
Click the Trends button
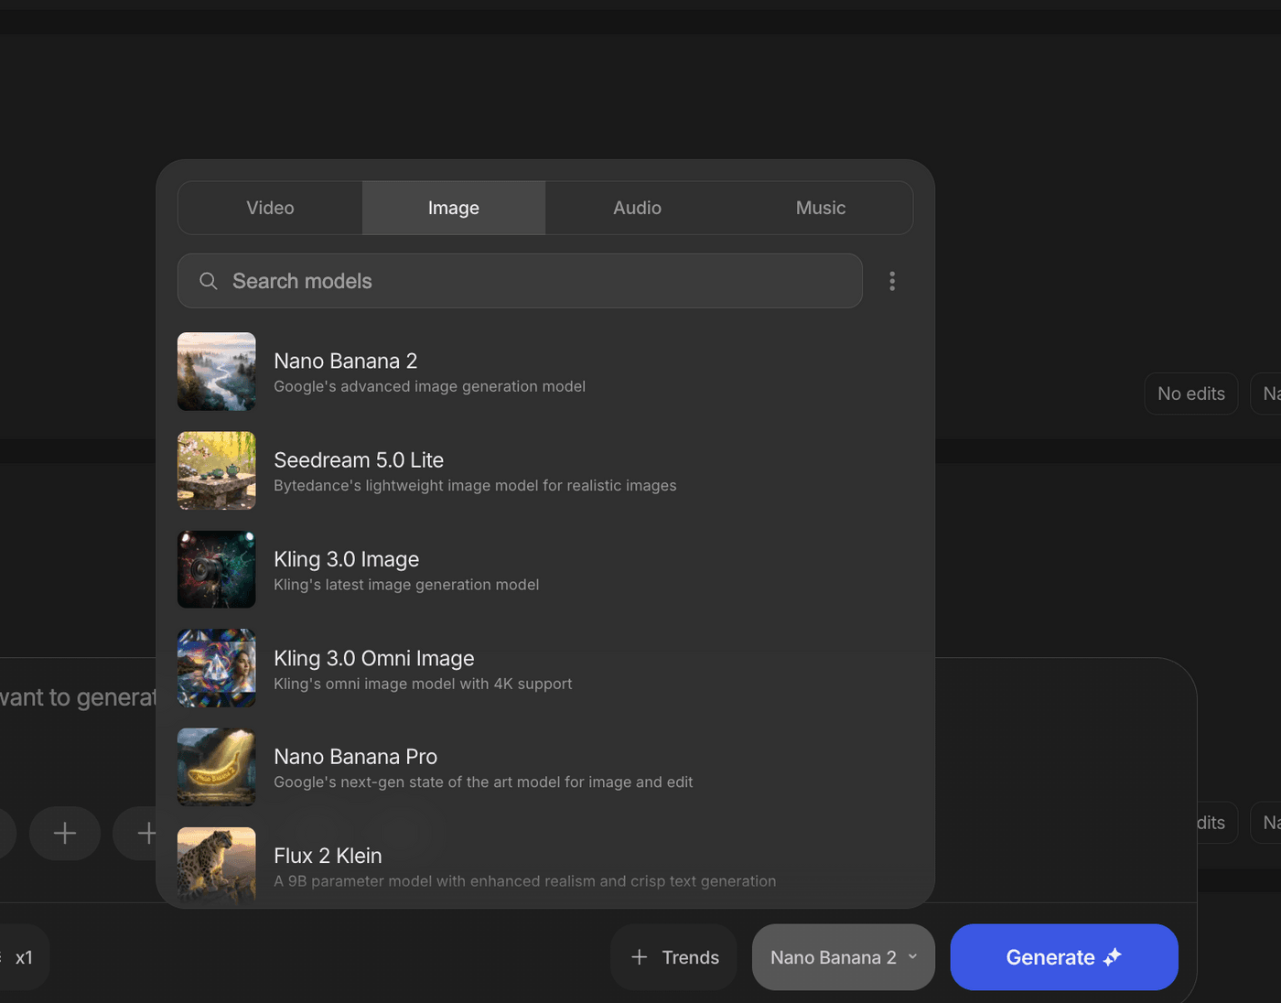(x=674, y=957)
